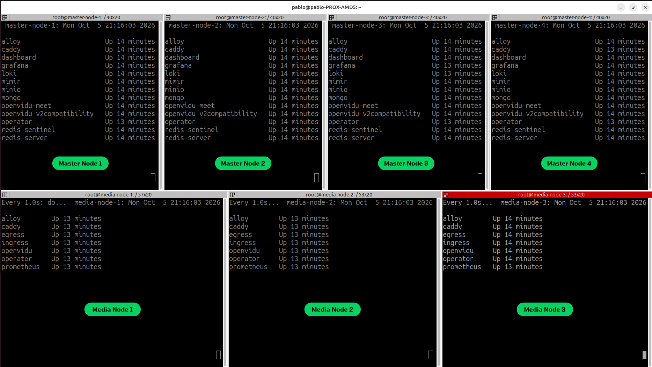Open the grid menu icon of the media-node-3 pane
This screenshot has height=367, width=652.
(x=446, y=195)
